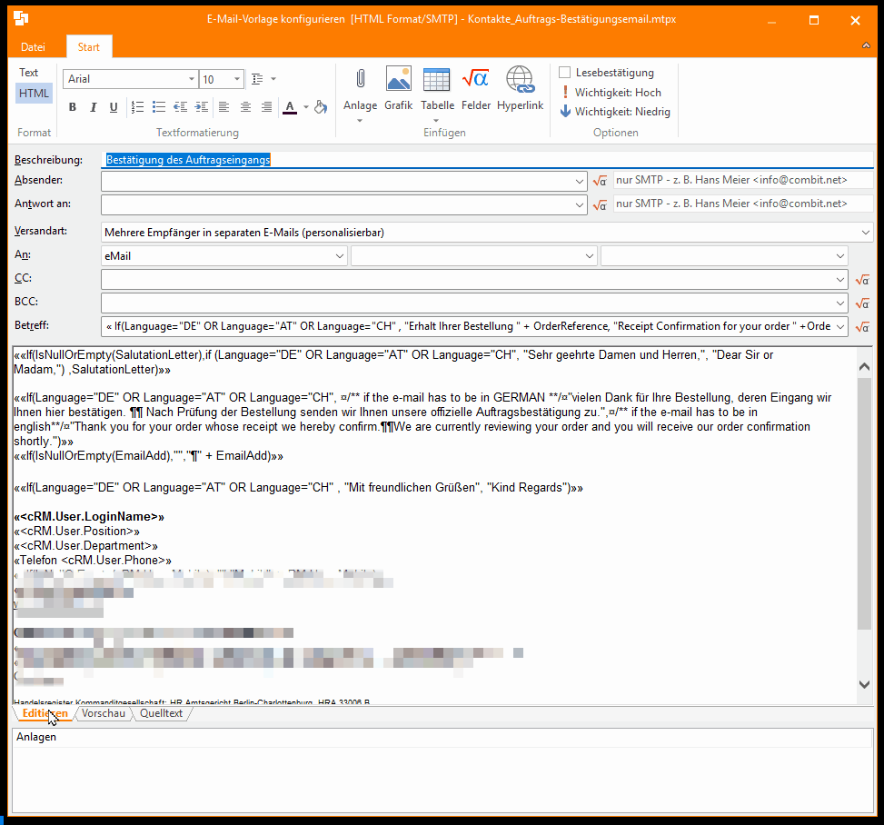884x825 pixels.
Task: Open the Absender combo box list
Action: [x=581, y=182]
